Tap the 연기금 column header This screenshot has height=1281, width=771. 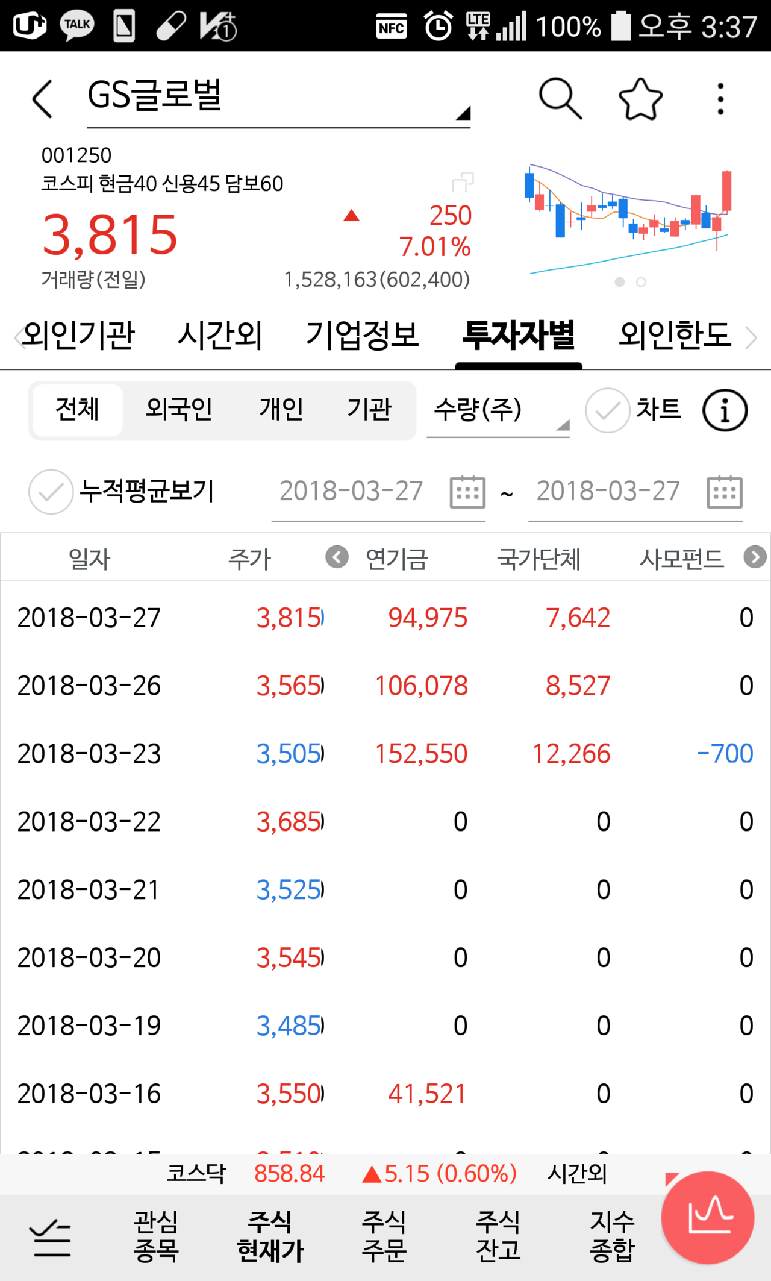coord(397,559)
